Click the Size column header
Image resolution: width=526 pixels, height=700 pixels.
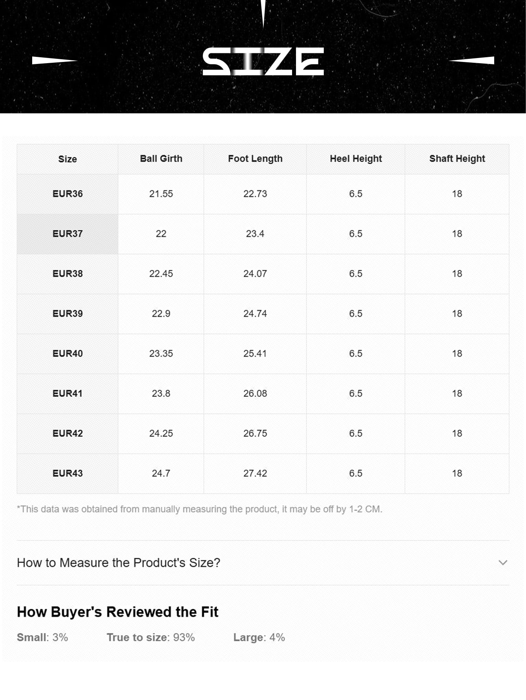[68, 159]
